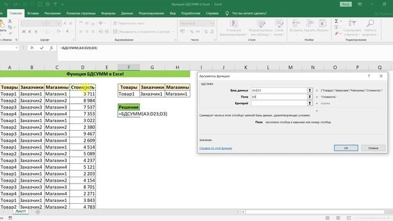Click increase font size icon
This screenshot has width=393, height=221.
click(x=65, y=23)
